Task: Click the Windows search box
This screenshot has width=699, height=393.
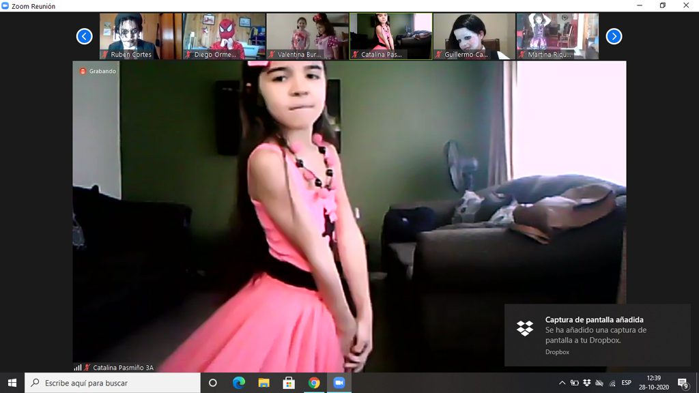Action: (113, 383)
